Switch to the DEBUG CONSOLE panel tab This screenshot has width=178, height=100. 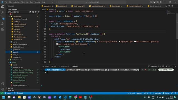coord(64,66)
